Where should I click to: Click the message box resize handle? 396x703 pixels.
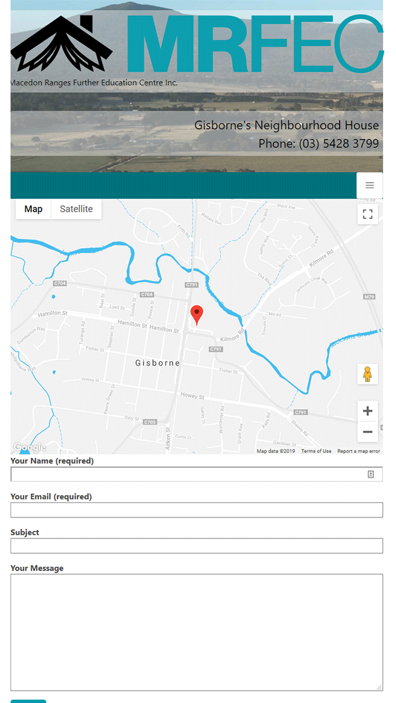coord(379,688)
